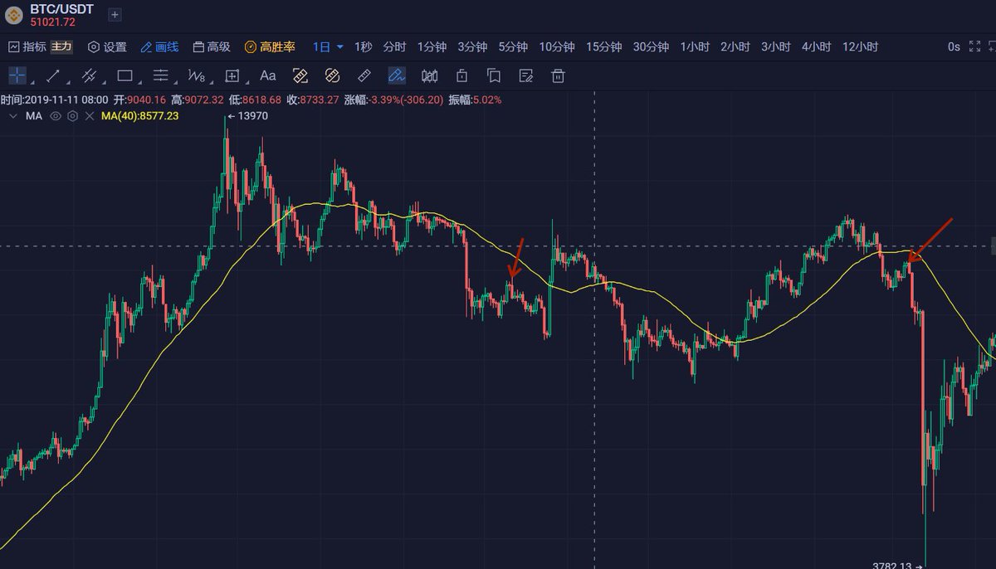Switch to 分时 timeframe
This screenshot has width=996, height=569.
coord(394,47)
